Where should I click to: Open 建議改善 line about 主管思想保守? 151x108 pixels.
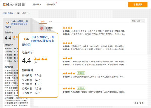tap(94, 34)
